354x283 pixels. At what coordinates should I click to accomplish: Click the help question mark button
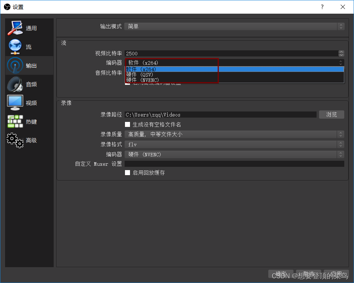click(322, 7)
